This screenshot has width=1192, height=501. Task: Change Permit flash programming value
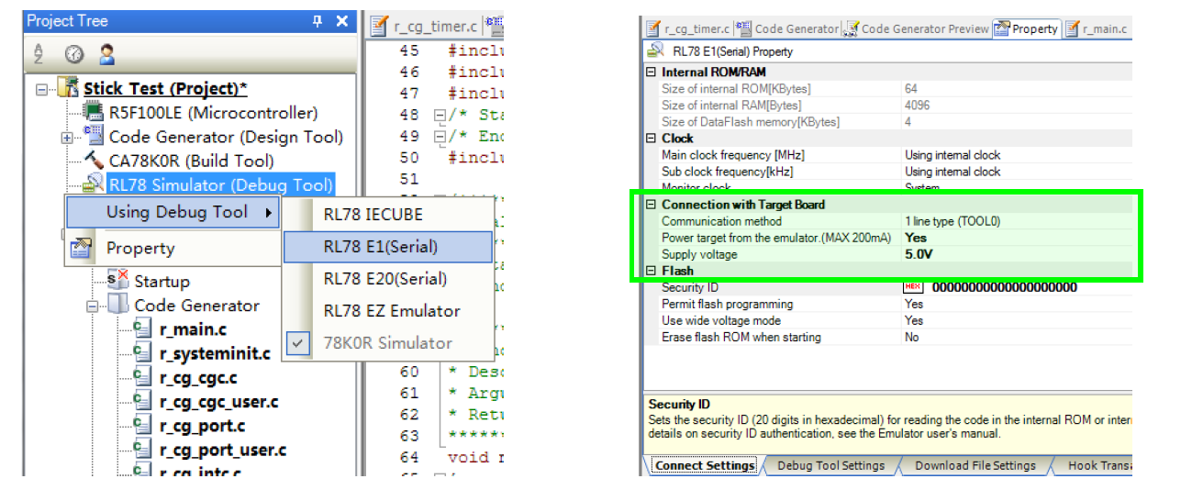pyautogui.click(x=1017, y=304)
